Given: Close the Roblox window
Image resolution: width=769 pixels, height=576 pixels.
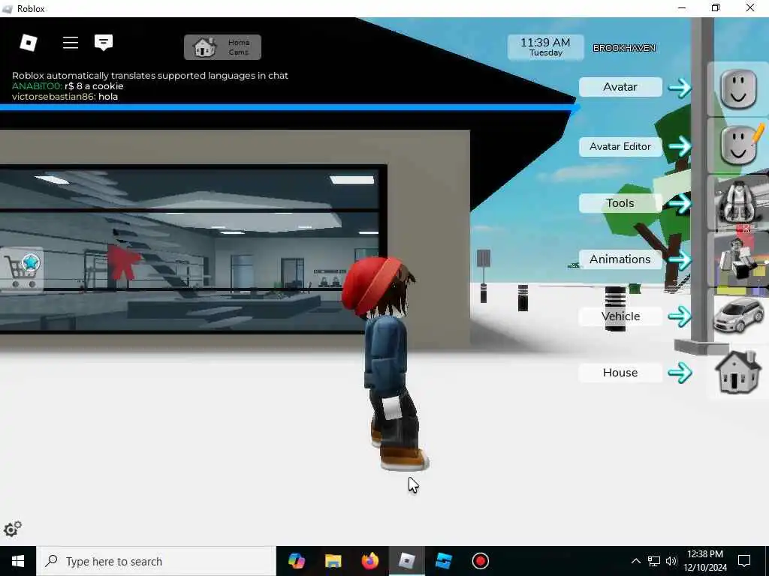Looking at the screenshot, I should (x=750, y=7).
